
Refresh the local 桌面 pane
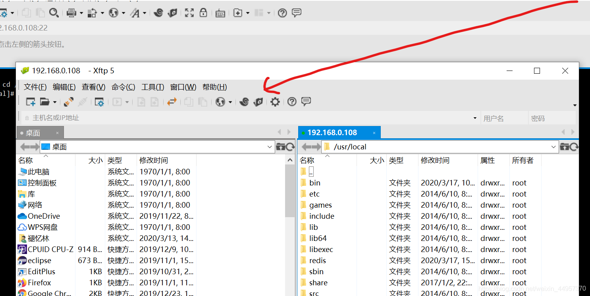pyautogui.click(x=291, y=147)
